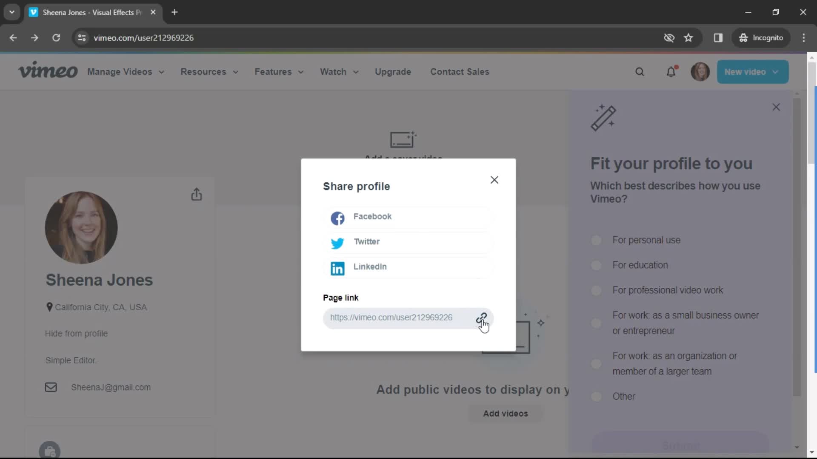Click the eye-slash tracking protection icon
The width and height of the screenshot is (817, 459).
(669, 38)
